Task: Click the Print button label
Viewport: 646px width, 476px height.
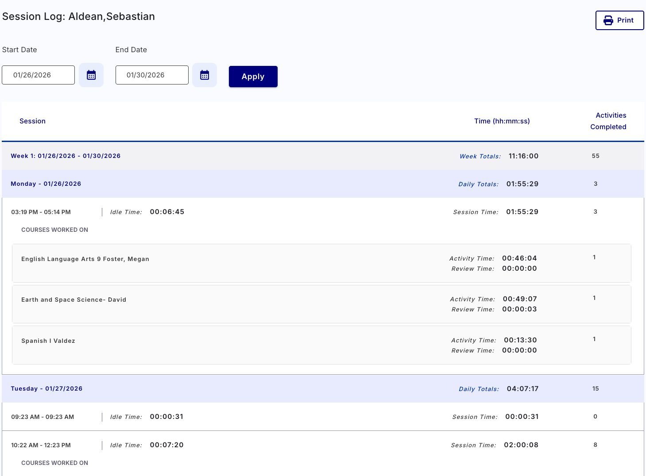Action: click(625, 20)
